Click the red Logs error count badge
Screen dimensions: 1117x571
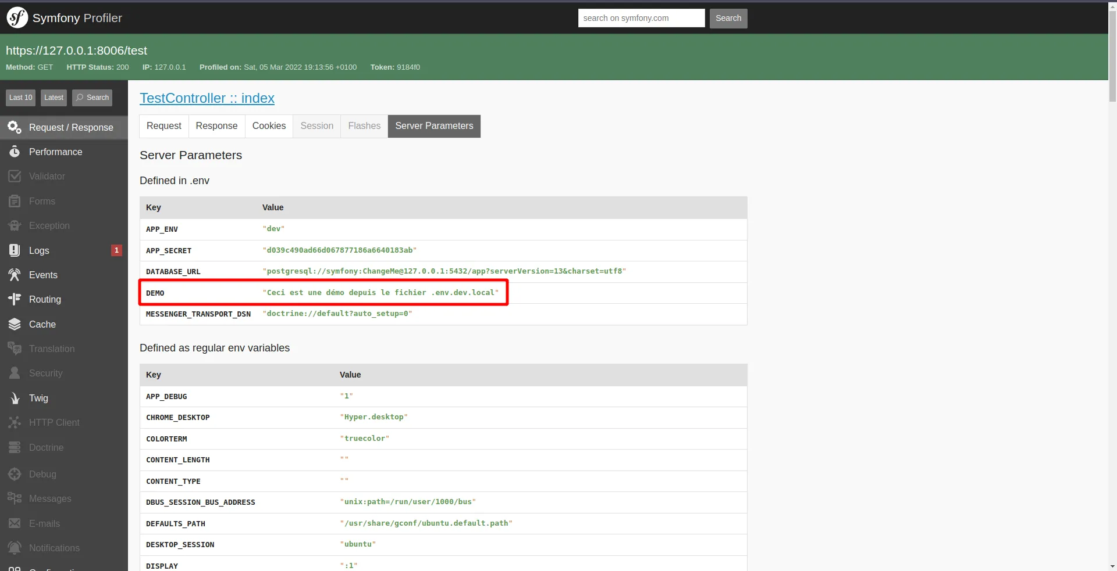tap(116, 250)
